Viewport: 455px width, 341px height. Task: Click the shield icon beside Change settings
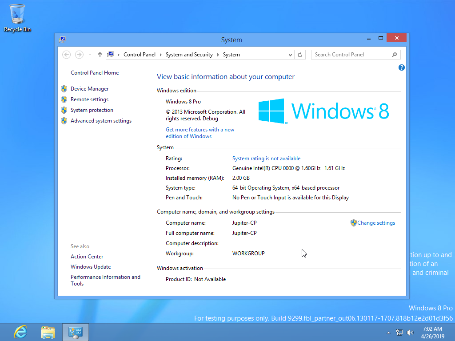pyautogui.click(x=353, y=223)
